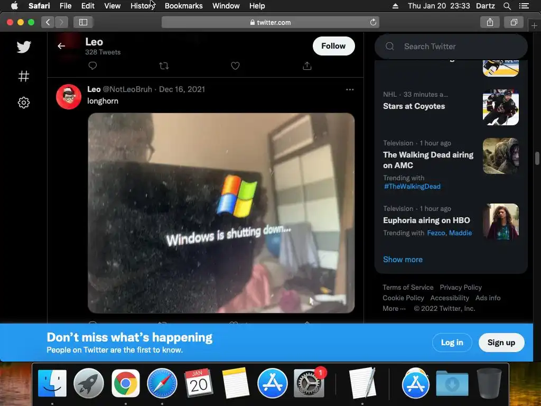The image size is (541, 406).
Task: Open System Preferences from the Dock
Action: (x=309, y=383)
